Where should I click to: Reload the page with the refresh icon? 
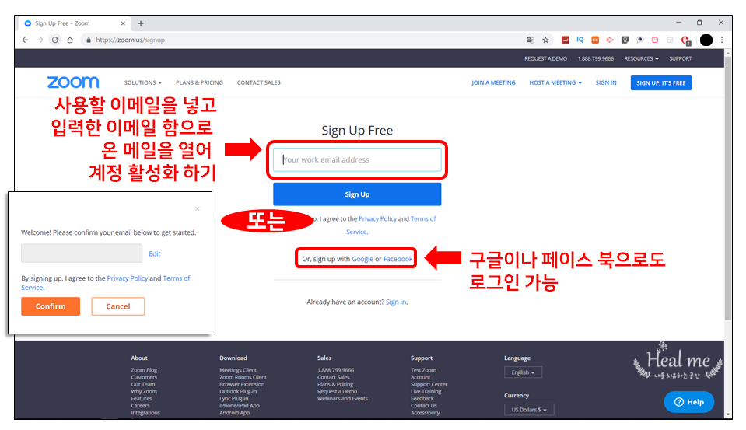(x=55, y=40)
